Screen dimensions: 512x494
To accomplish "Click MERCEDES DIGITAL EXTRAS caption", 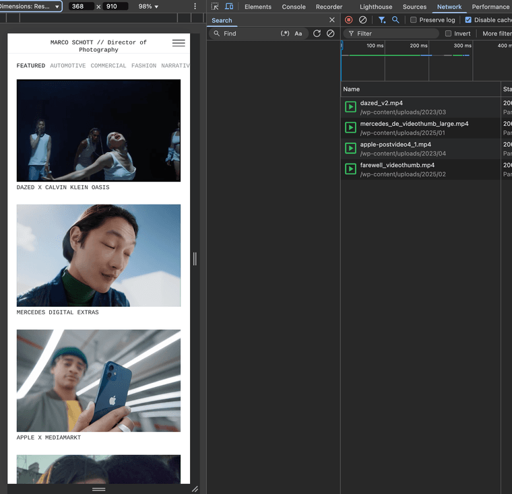I will tap(57, 312).
